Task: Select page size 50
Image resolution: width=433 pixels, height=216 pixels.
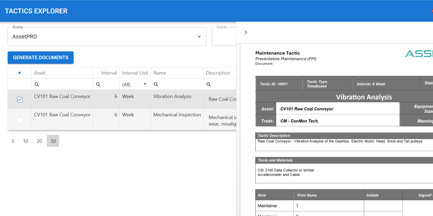Action: 53,141
